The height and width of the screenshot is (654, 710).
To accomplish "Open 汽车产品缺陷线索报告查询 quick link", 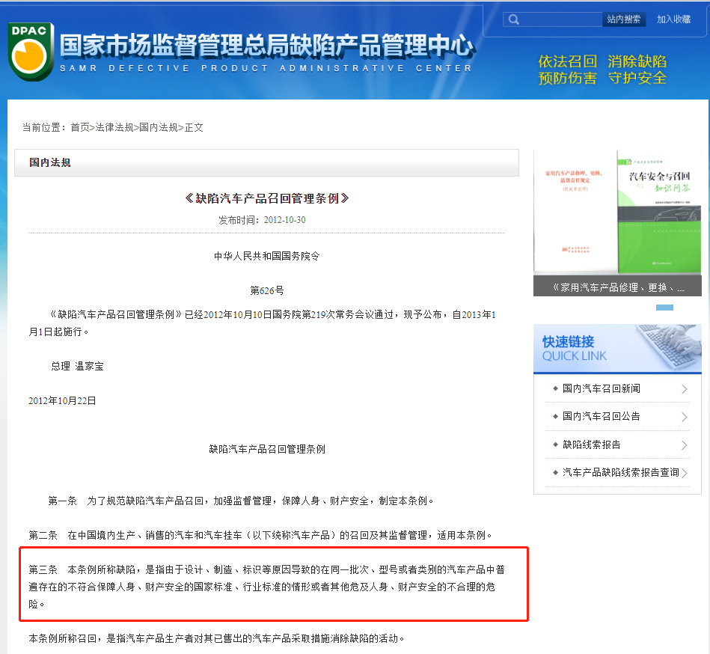I will click(620, 472).
